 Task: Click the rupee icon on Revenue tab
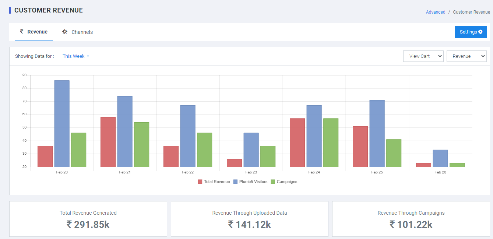point(22,32)
